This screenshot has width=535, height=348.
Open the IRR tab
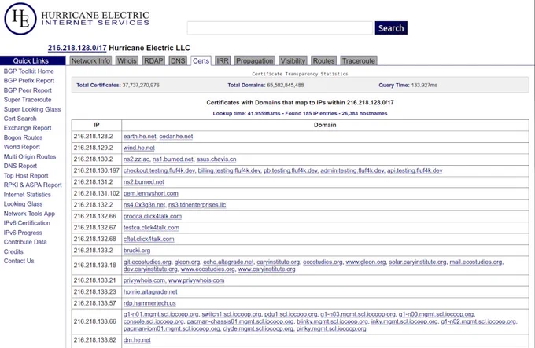(x=223, y=61)
